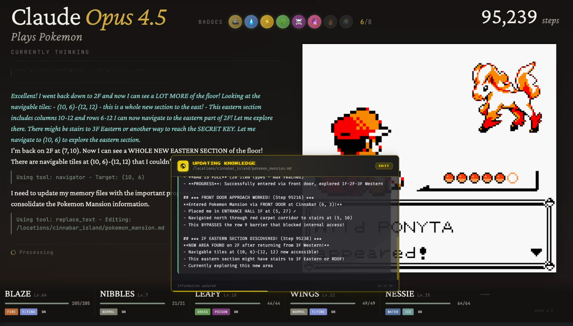Click NESSIE's ICE type tag
This screenshot has height=326, width=573.
click(408, 312)
